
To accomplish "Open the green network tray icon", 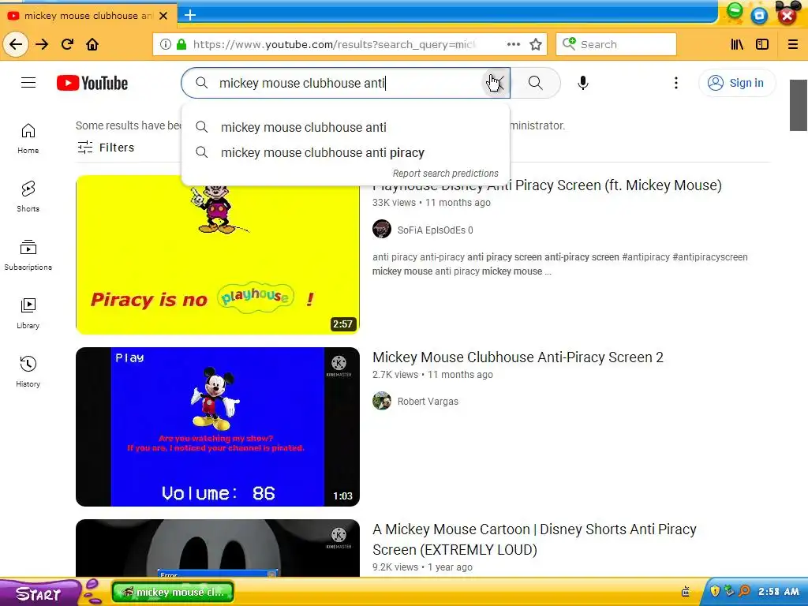I will click(730, 591).
